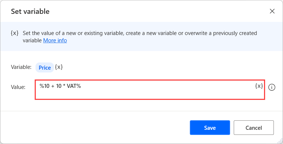Show info tooltip next to Value field
The height and width of the screenshot is (144, 283).
click(x=272, y=87)
